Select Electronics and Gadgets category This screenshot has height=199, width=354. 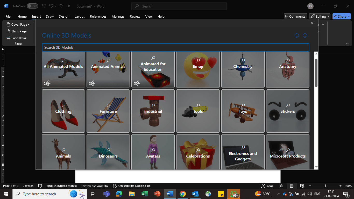tap(243, 152)
